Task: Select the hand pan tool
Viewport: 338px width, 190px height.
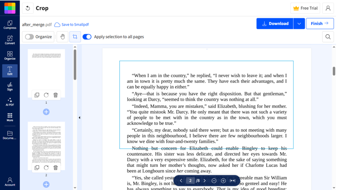Action: click(62, 37)
